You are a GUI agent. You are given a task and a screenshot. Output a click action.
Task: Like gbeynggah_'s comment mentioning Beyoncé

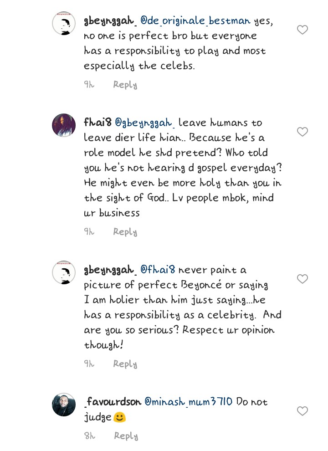302,279
